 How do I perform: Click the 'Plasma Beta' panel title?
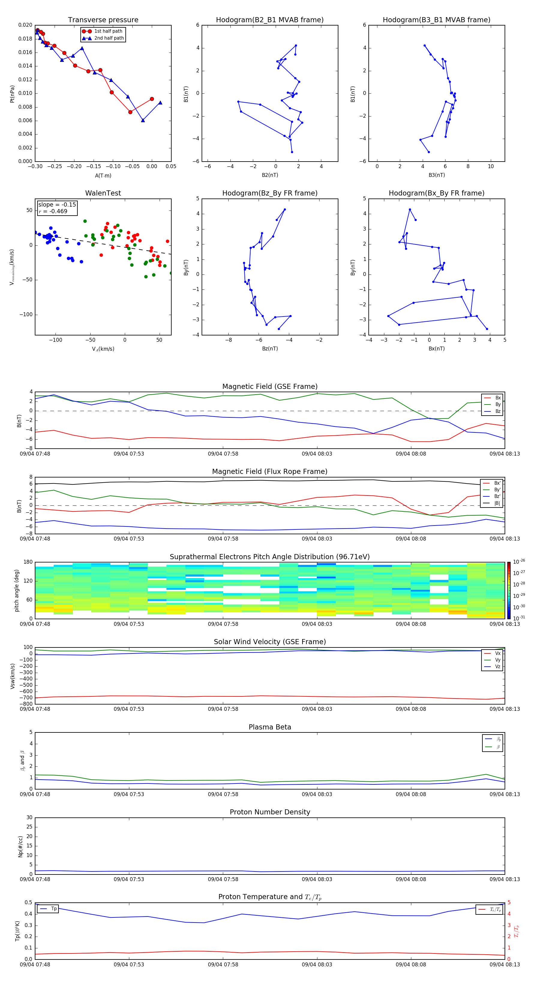coord(270,727)
